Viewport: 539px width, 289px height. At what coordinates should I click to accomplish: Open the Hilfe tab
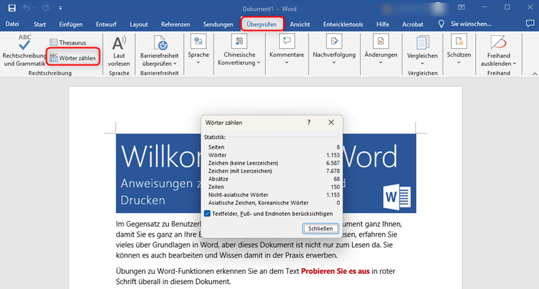(382, 24)
